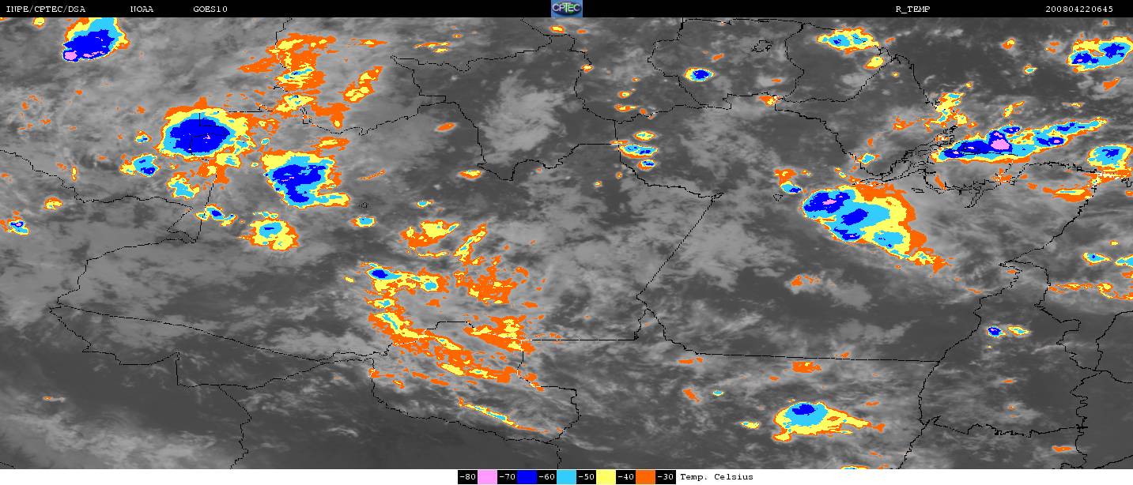Click the "200804220645" timestamp
The image size is (1133, 485).
tap(1079, 9)
